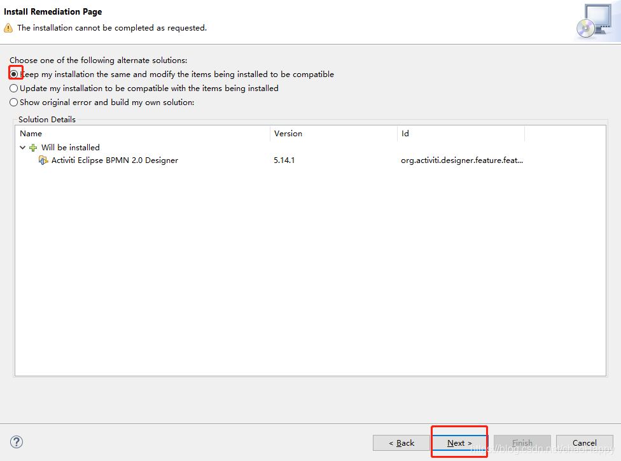
Task: Click the warning triangle icon in the header
Action: (x=8, y=28)
